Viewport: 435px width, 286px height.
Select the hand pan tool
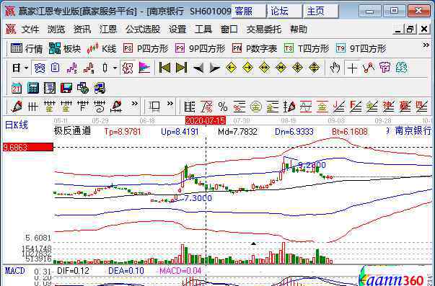pyautogui.click(x=335, y=68)
